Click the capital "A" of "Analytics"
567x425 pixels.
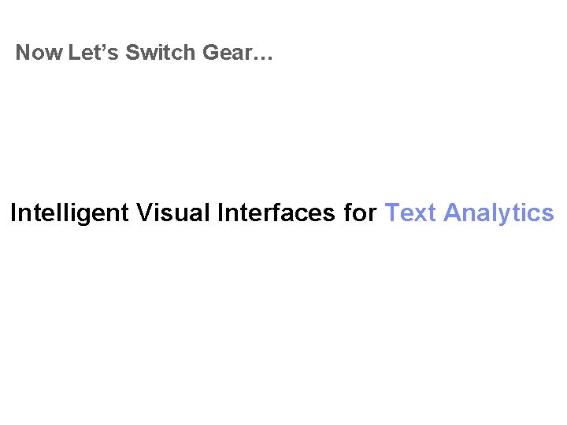coord(454,213)
